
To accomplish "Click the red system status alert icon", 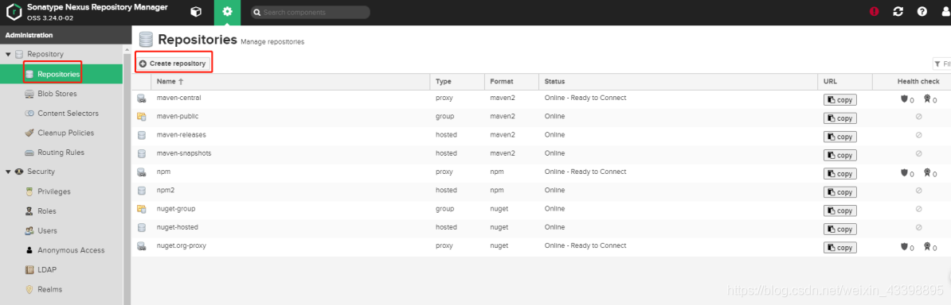I will pyautogui.click(x=874, y=11).
